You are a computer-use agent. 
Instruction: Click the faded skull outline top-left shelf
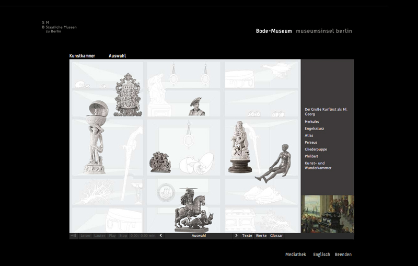click(80, 85)
